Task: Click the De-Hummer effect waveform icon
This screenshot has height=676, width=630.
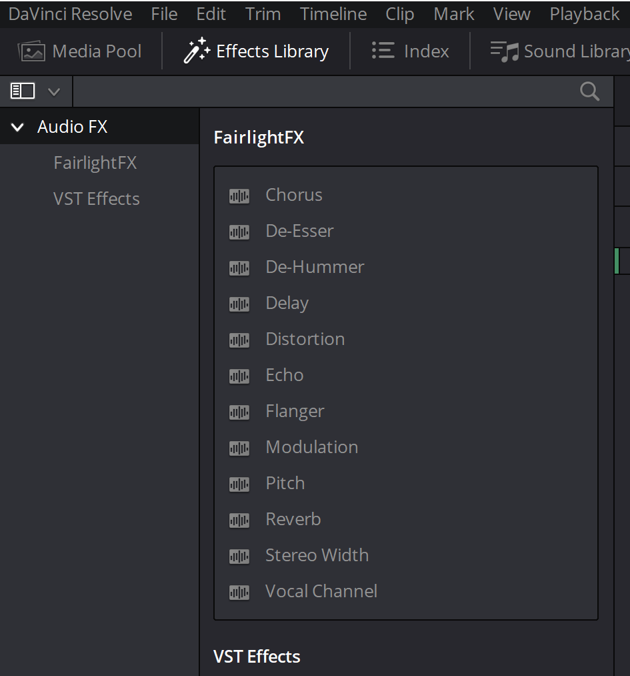Action: click(x=239, y=268)
